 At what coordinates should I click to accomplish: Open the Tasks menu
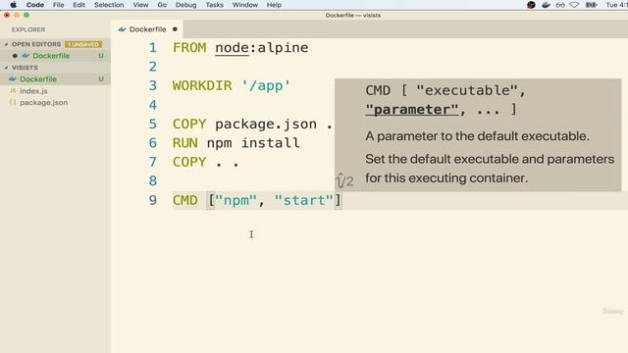point(215,5)
